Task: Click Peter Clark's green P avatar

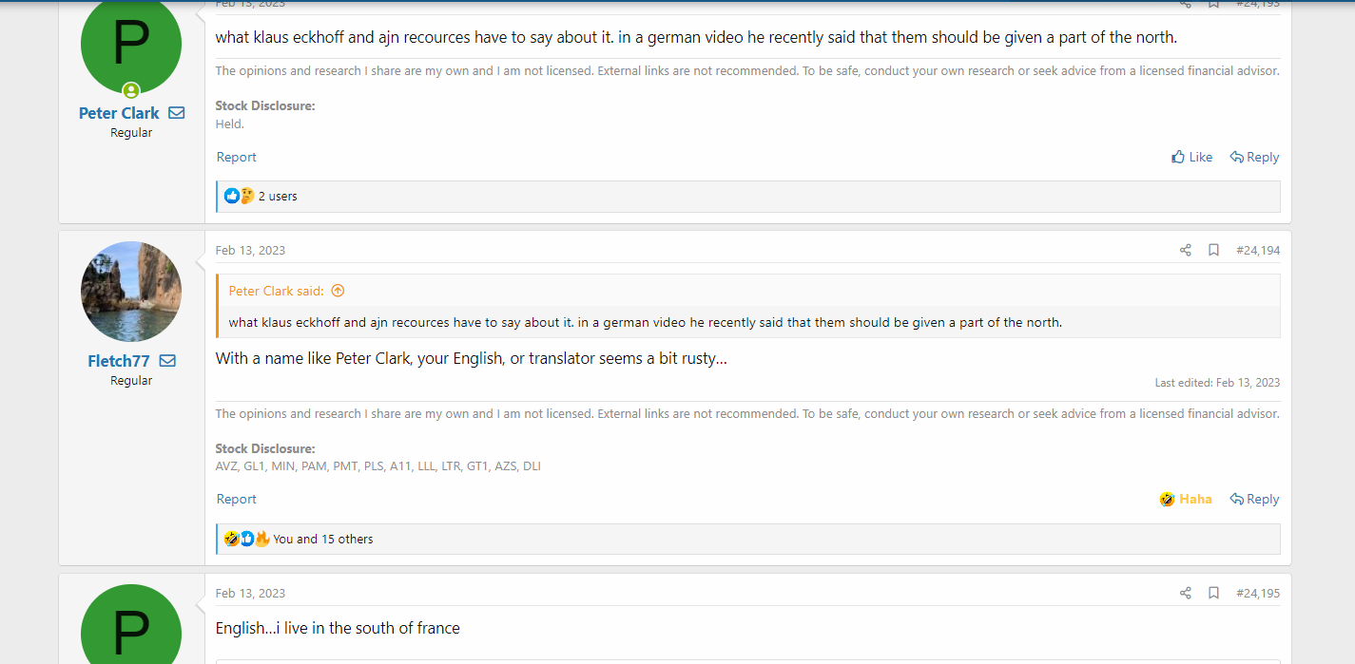Action: tap(131, 43)
